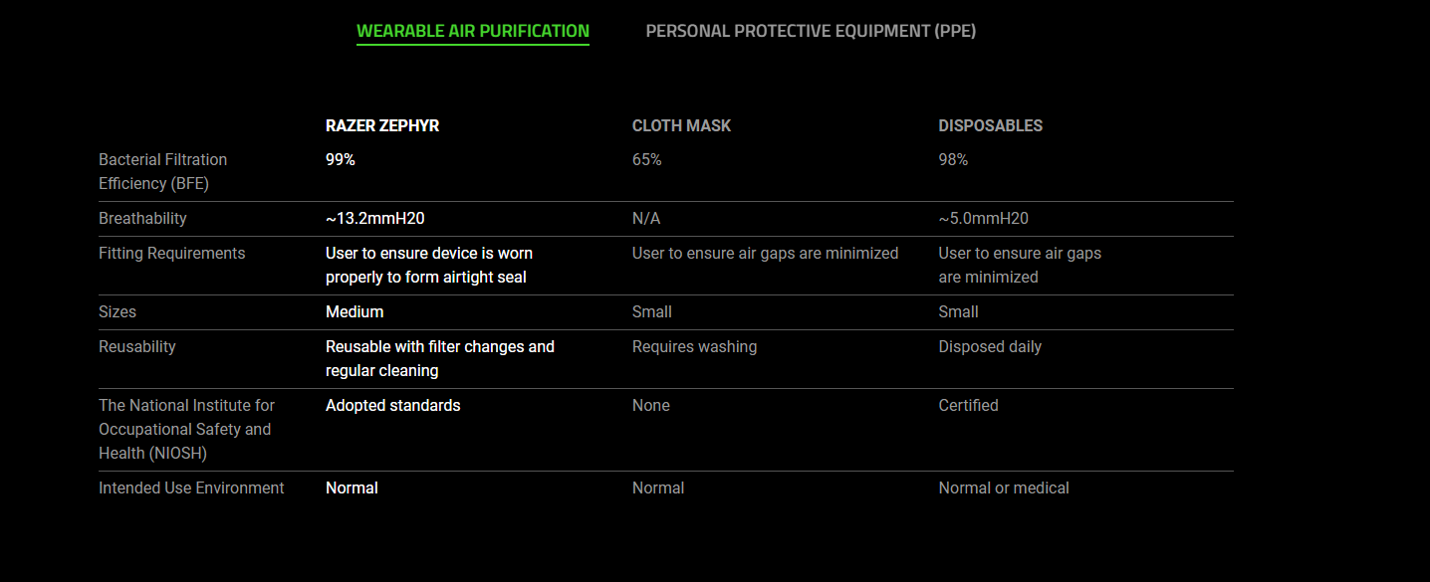The width and height of the screenshot is (1430, 582).
Task: Click the NIOSH row label
Action: click(x=186, y=430)
